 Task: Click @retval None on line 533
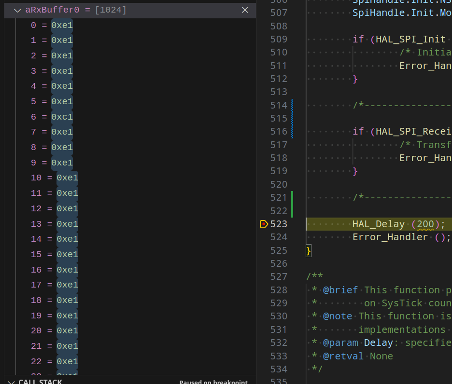point(358,356)
